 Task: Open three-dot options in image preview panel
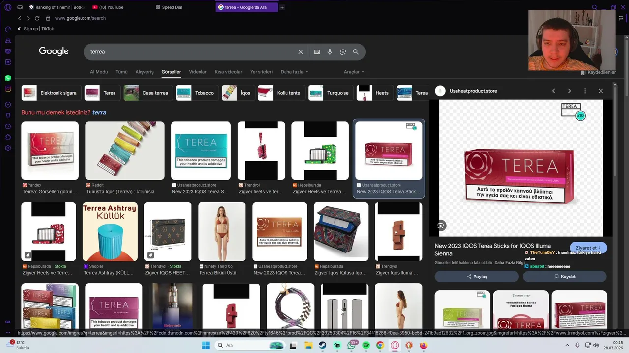point(585,91)
